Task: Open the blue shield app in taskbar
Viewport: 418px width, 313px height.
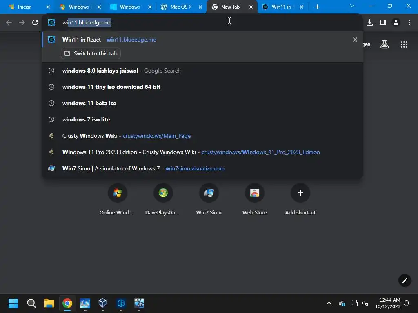Action: 121,303
